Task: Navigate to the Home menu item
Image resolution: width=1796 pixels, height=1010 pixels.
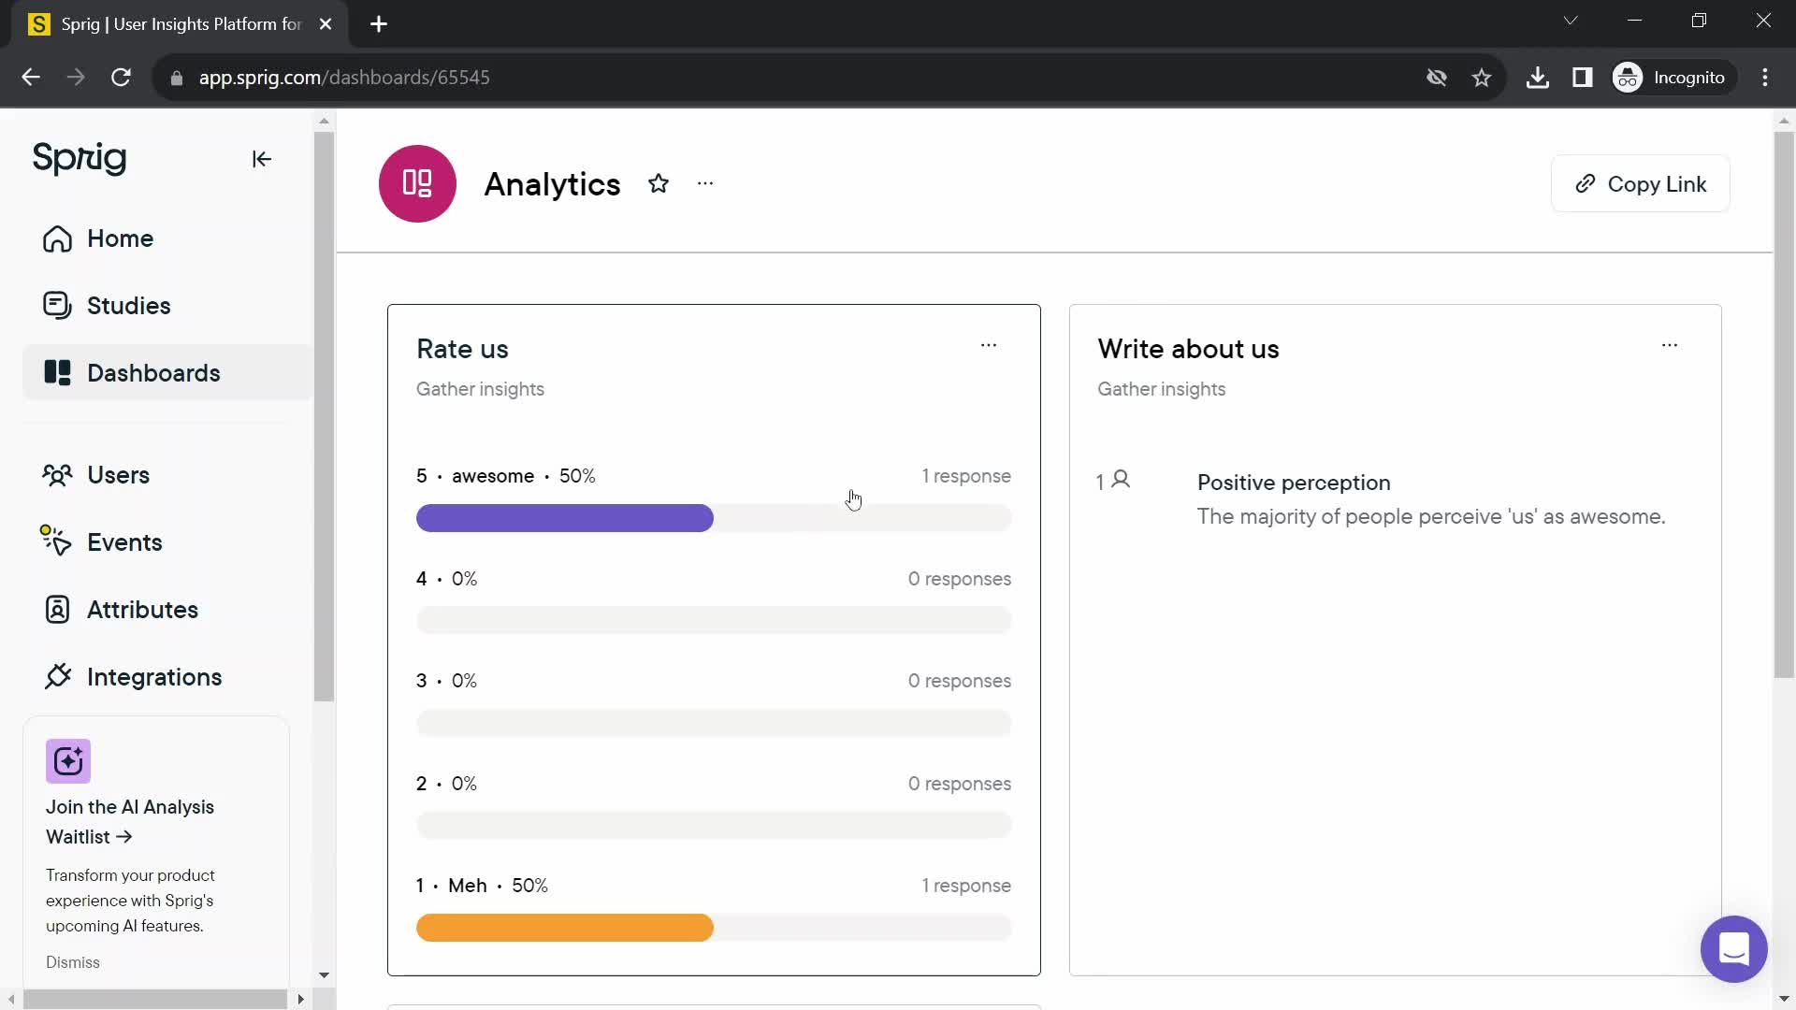Action: (x=120, y=238)
